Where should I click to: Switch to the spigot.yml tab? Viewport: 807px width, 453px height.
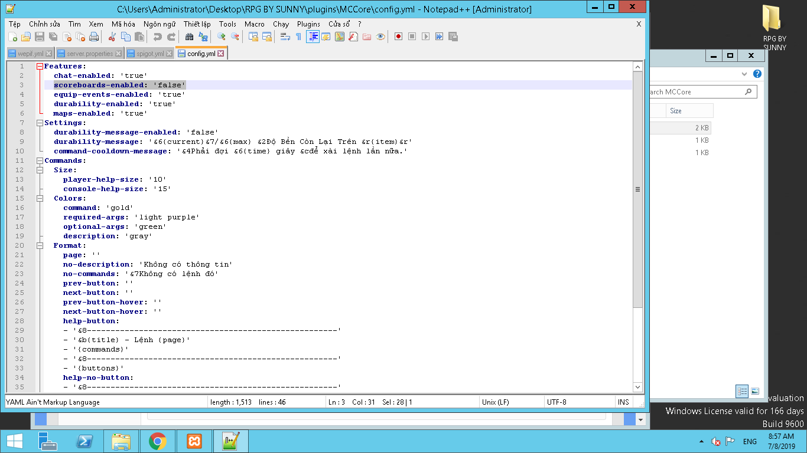150,54
